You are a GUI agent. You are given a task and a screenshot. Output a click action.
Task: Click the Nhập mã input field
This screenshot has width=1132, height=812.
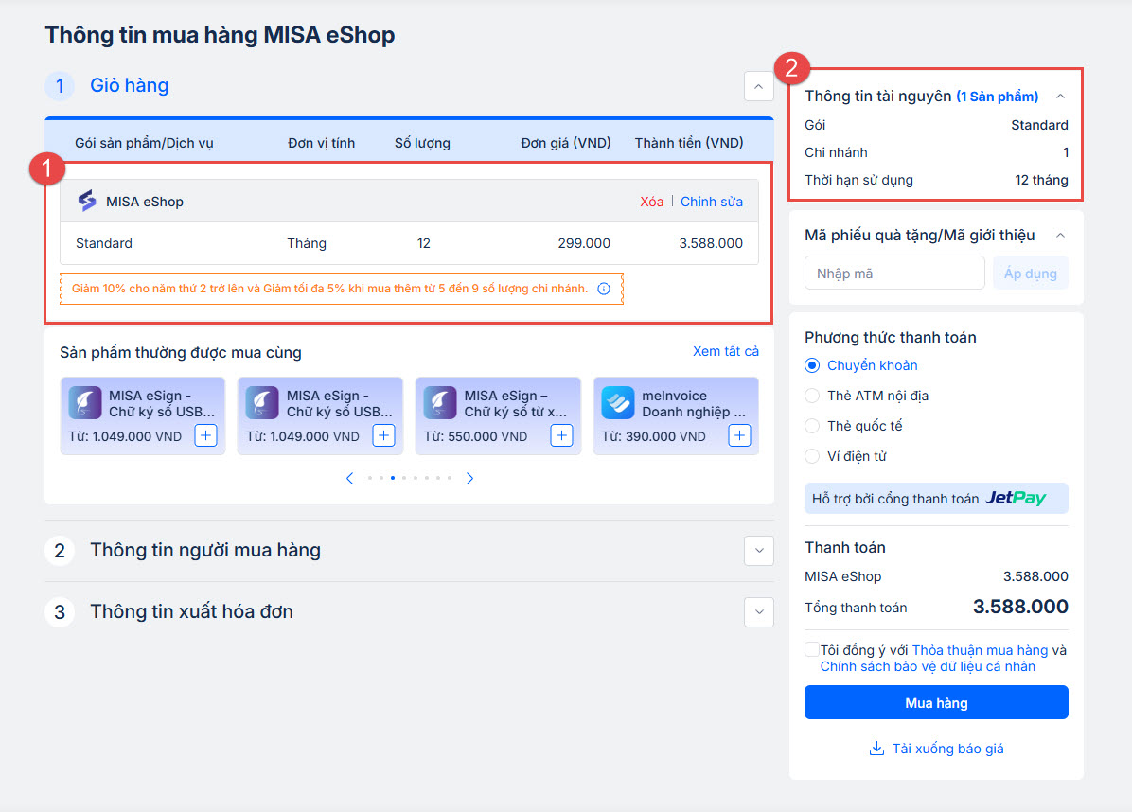894,274
